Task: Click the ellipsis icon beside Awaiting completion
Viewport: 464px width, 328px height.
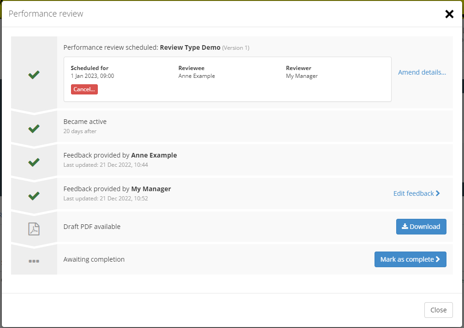Action: 34,261
